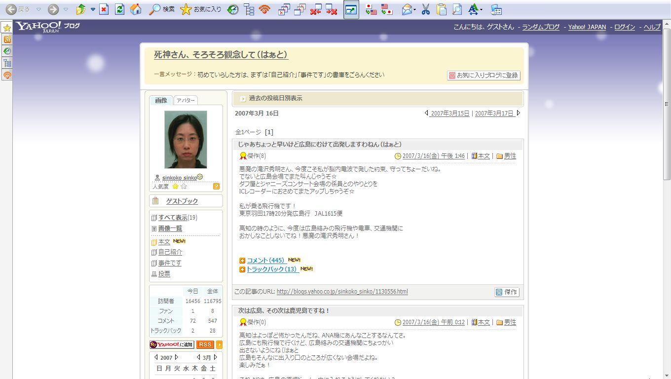Open the Yahoo! JAPAN header link

(587, 27)
